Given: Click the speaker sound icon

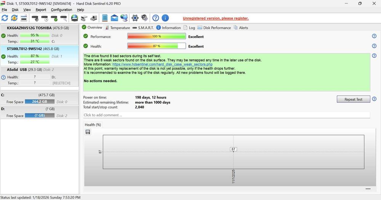Looking at the screenshot, I should tap(144, 18).
